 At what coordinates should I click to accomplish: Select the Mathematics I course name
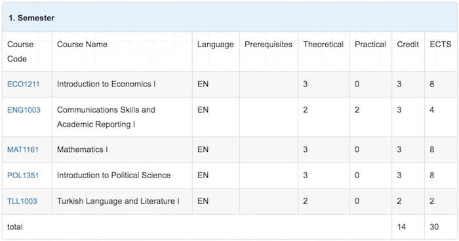pos(82,149)
